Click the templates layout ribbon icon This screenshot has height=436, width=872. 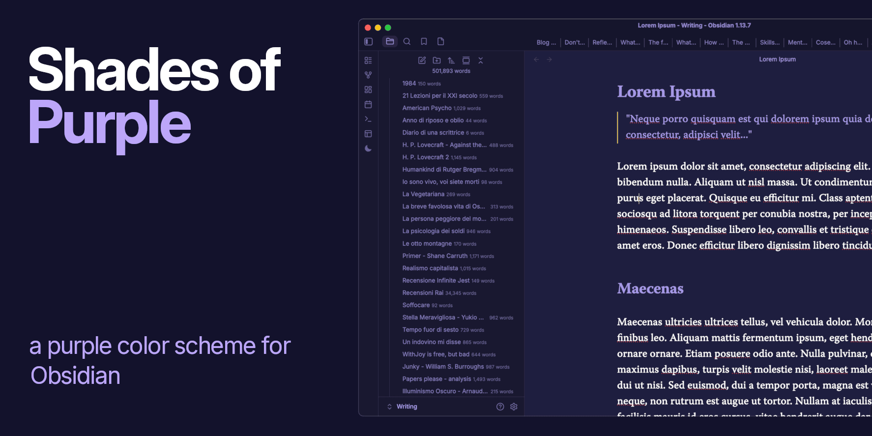point(368,134)
